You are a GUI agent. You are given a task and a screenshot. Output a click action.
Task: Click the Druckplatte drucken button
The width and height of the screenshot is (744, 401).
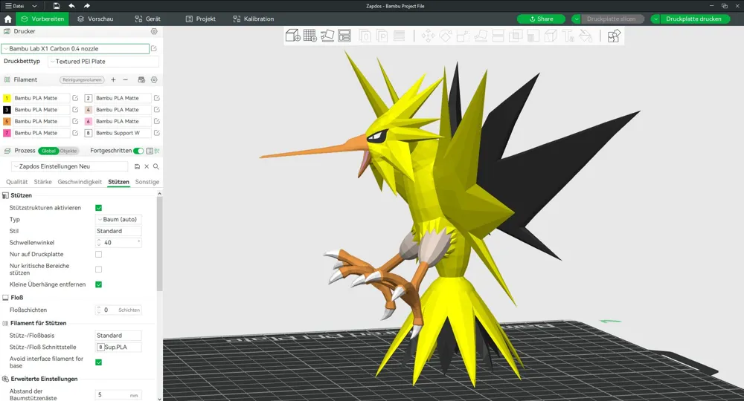693,19
